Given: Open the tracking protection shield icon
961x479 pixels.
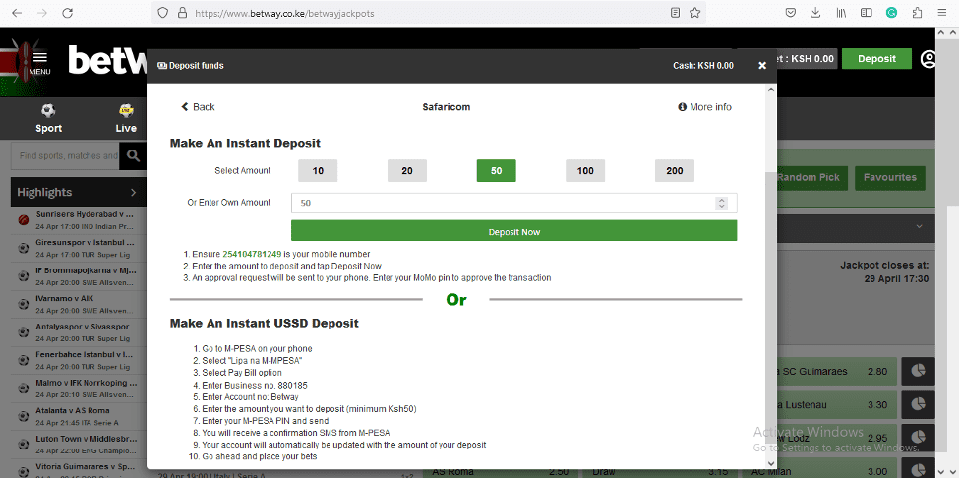Looking at the screenshot, I should (162, 13).
